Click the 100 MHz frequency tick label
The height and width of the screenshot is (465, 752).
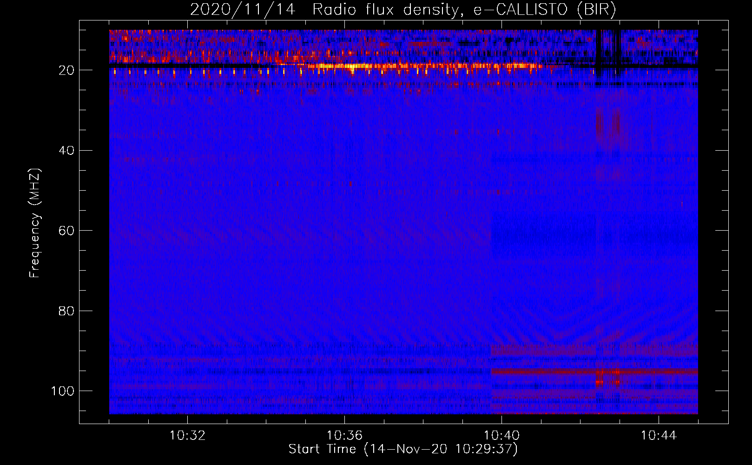coord(63,391)
